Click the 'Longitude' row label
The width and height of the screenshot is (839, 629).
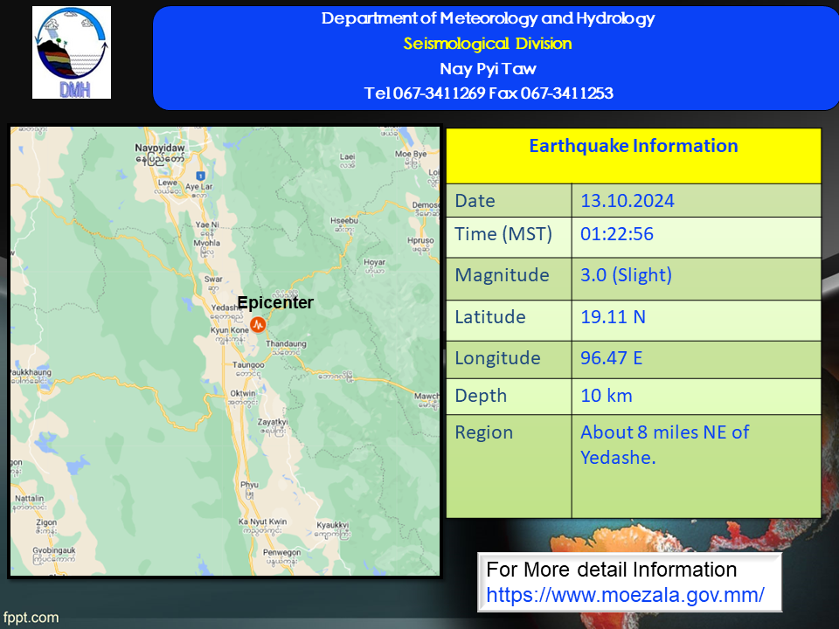497,358
